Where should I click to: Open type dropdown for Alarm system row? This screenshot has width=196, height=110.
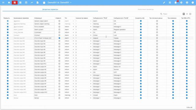click(x=70, y=30)
